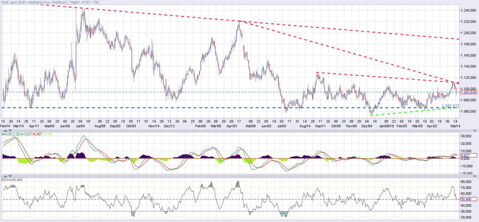This screenshot has height=222, width=479.
Task: Click the current price tag 1.093,834
Action: point(468,92)
